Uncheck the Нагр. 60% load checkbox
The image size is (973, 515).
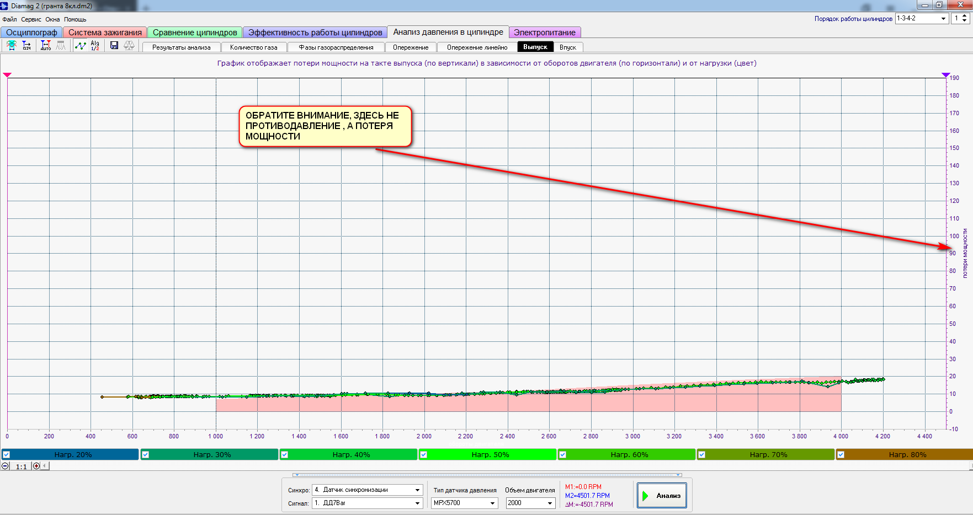click(562, 455)
